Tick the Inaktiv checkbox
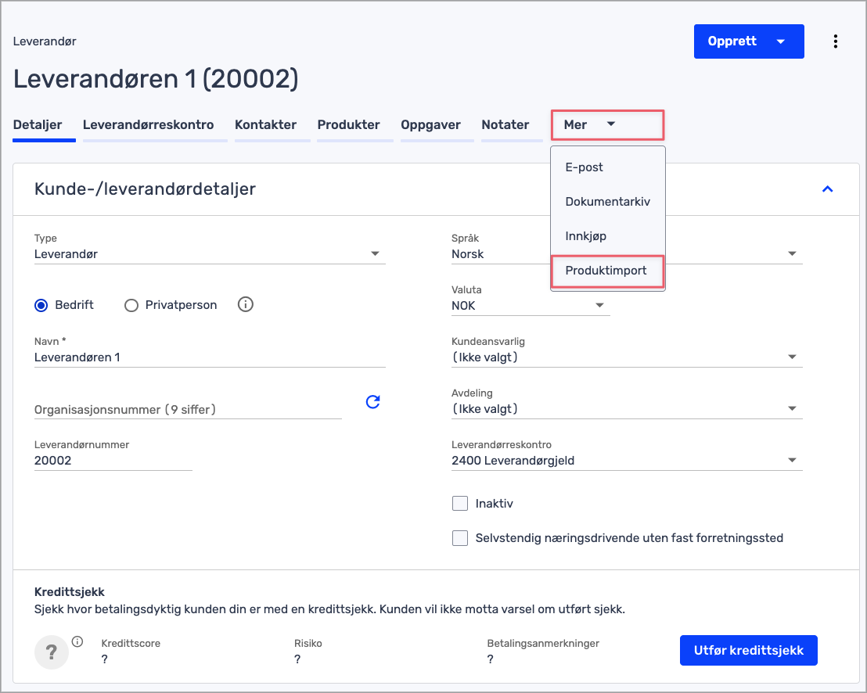This screenshot has height=693, width=867. (460, 504)
